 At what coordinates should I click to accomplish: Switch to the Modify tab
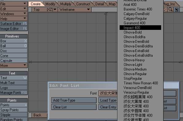coord(50,4)
